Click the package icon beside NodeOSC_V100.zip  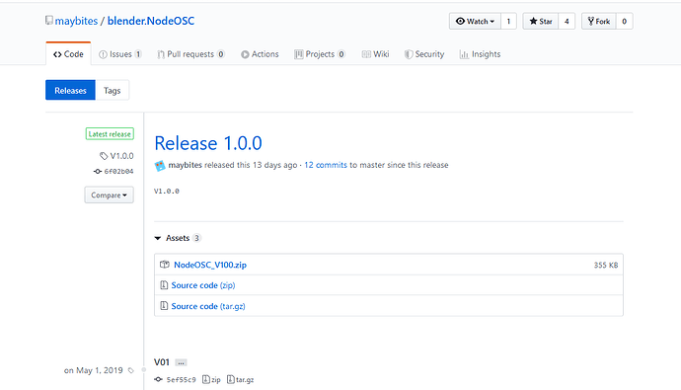164,265
